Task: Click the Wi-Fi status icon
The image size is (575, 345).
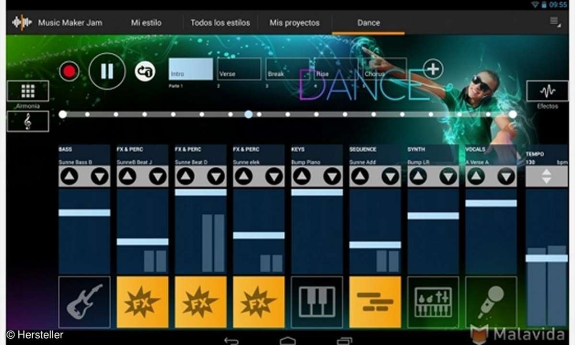Action: (535, 4)
